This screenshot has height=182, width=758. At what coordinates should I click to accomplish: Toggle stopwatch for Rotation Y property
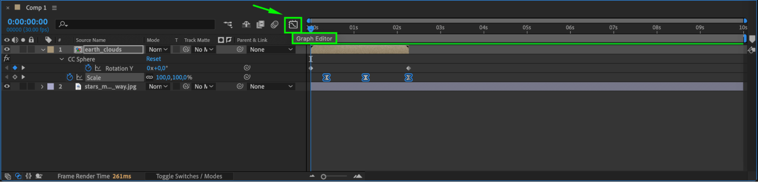tap(88, 68)
